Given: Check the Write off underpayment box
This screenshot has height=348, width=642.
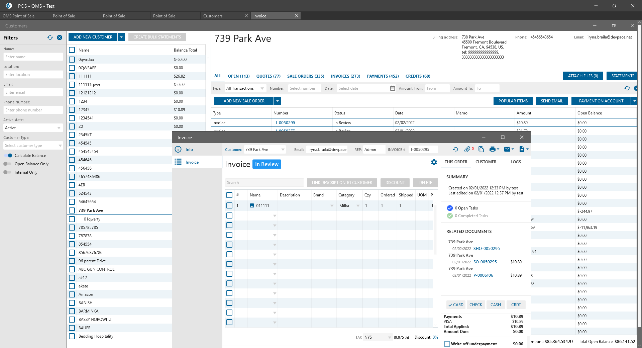Looking at the screenshot, I should point(447,344).
